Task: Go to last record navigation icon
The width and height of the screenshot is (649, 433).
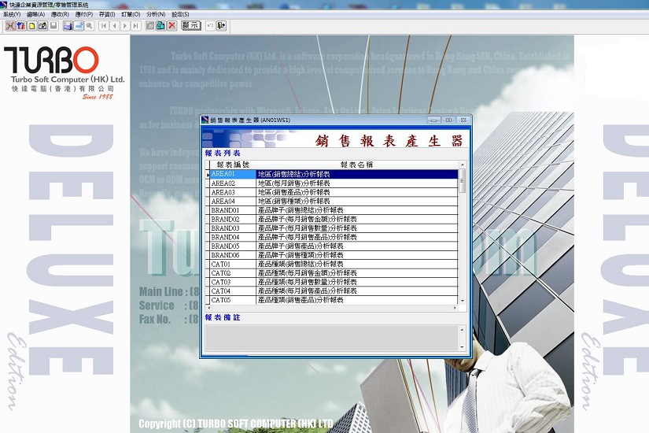Action: point(136,26)
